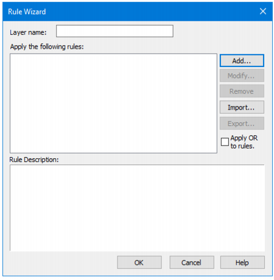Click the 'Apply OR to rules.' label text
Screen dimensions: 274x280
[244, 142]
